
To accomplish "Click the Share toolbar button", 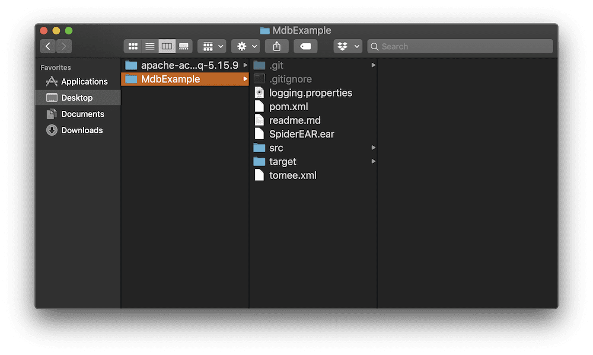I will pyautogui.click(x=277, y=46).
